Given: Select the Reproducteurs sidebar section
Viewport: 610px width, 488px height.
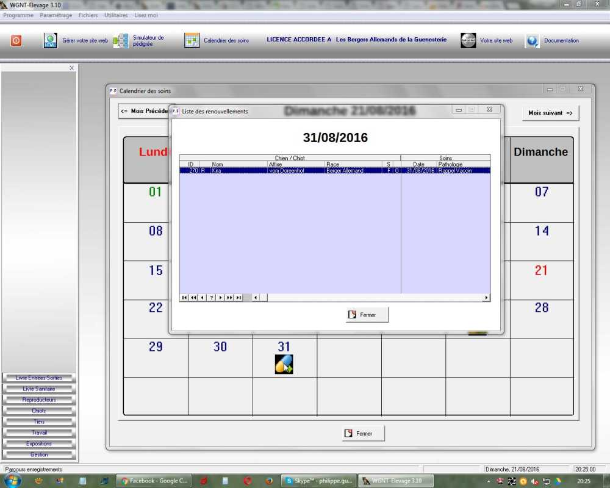Looking at the screenshot, I should [39, 400].
